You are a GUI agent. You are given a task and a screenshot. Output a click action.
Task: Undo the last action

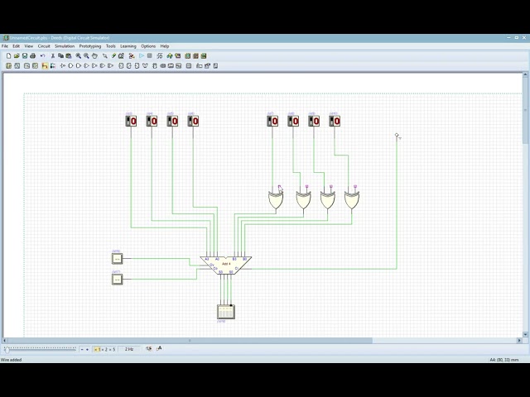click(42, 55)
